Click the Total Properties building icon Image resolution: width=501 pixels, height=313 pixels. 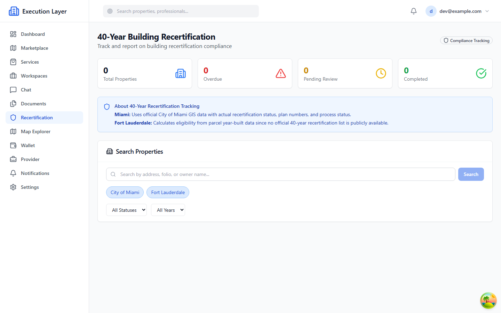[x=181, y=73]
